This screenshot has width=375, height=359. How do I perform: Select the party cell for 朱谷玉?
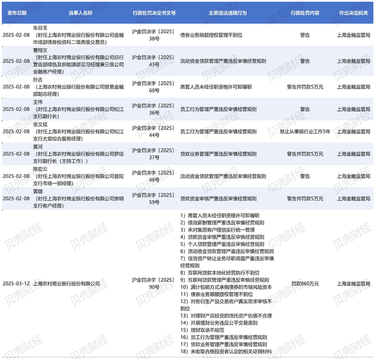[78, 35]
